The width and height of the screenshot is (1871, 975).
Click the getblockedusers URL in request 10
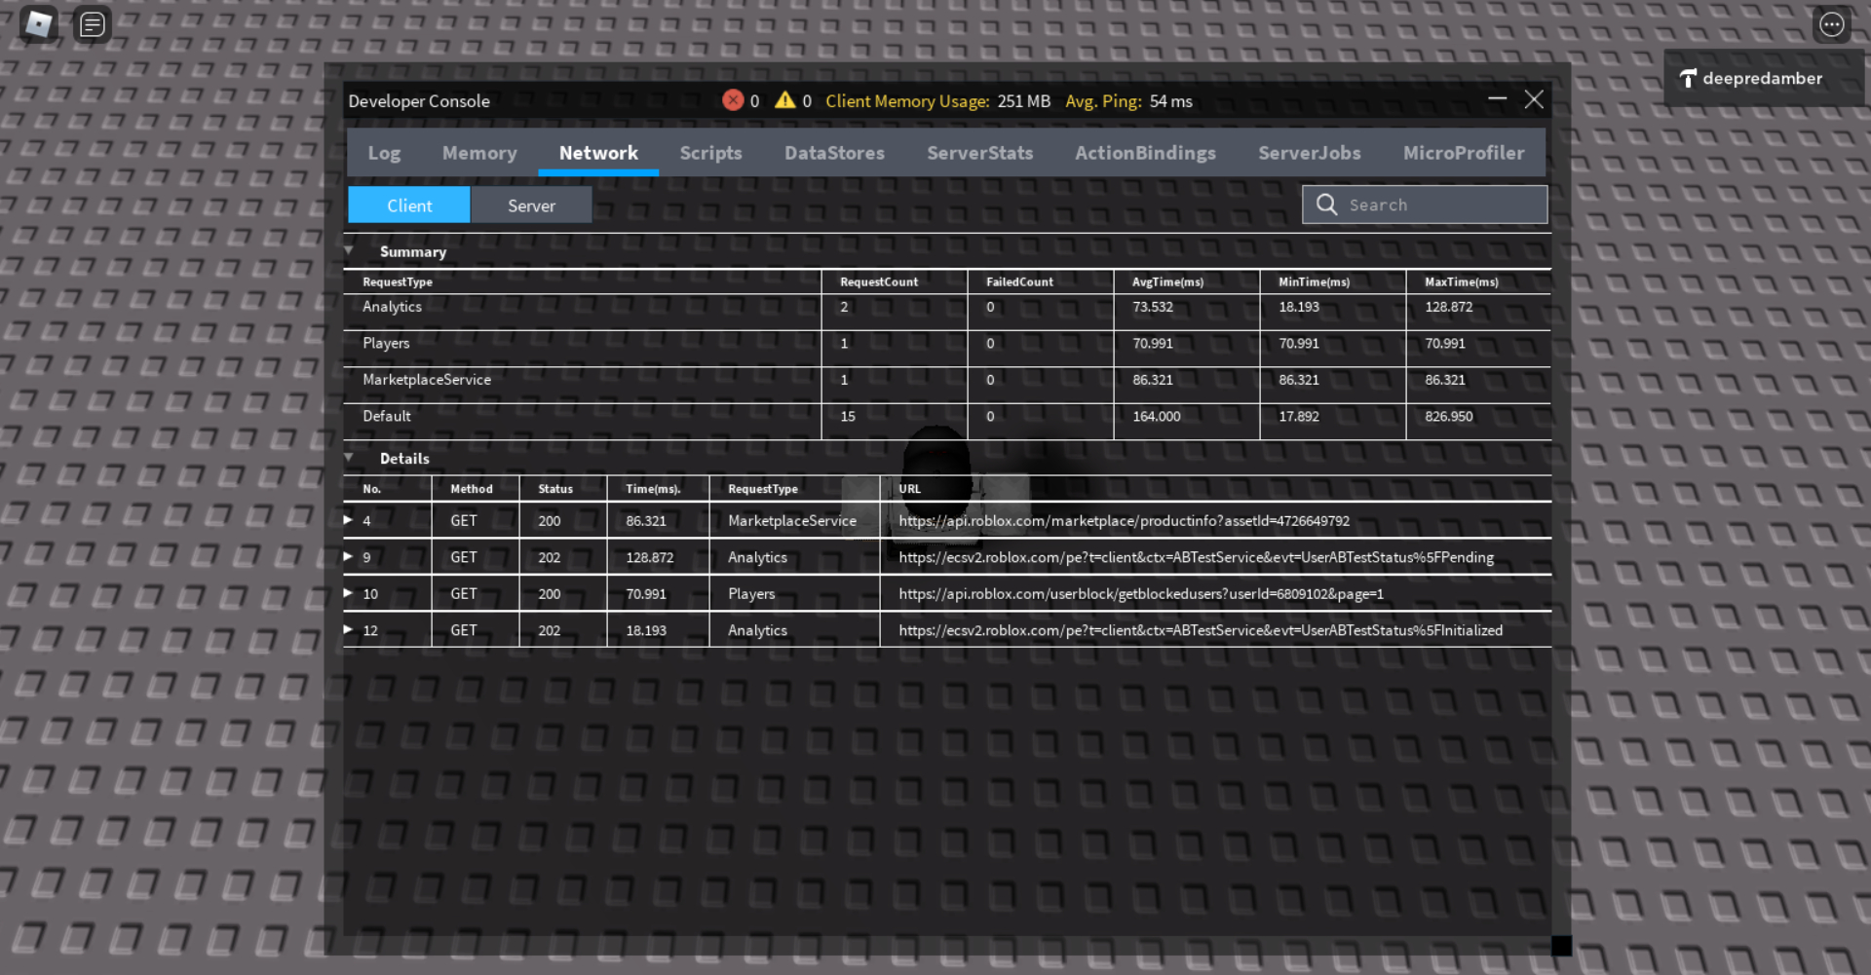[1141, 593]
